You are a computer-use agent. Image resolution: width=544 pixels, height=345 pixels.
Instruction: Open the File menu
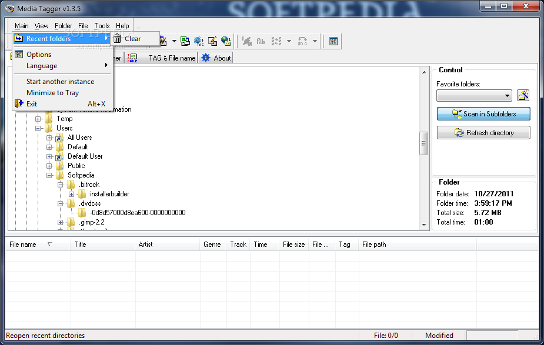click(x=83, y=26)
